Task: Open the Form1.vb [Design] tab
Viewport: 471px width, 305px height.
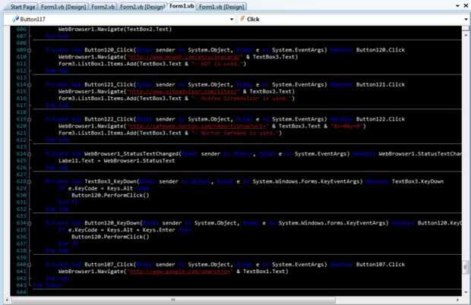Action: click(x=222, y=7)
